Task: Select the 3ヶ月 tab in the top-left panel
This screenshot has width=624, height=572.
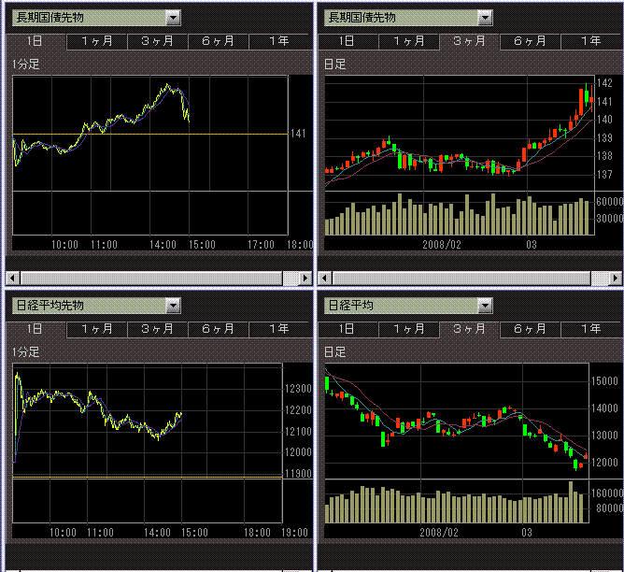Action: click(157, 41)
